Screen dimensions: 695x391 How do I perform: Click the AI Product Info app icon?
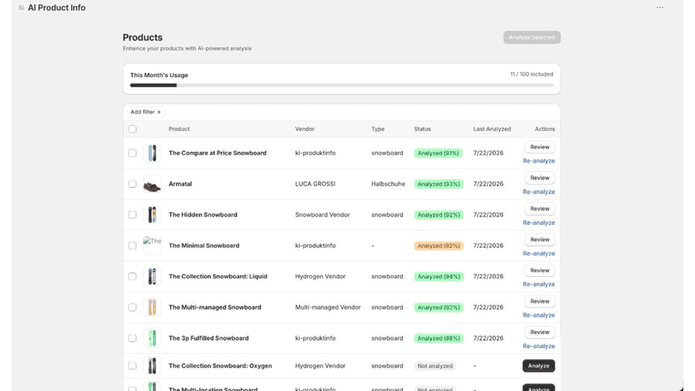[x=21, y=8]
